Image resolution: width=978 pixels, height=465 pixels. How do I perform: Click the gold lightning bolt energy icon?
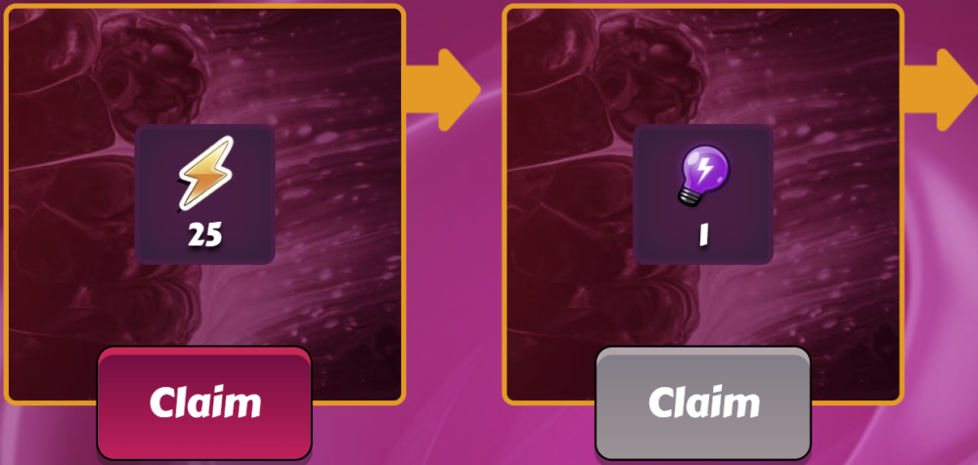pos(205,174)
